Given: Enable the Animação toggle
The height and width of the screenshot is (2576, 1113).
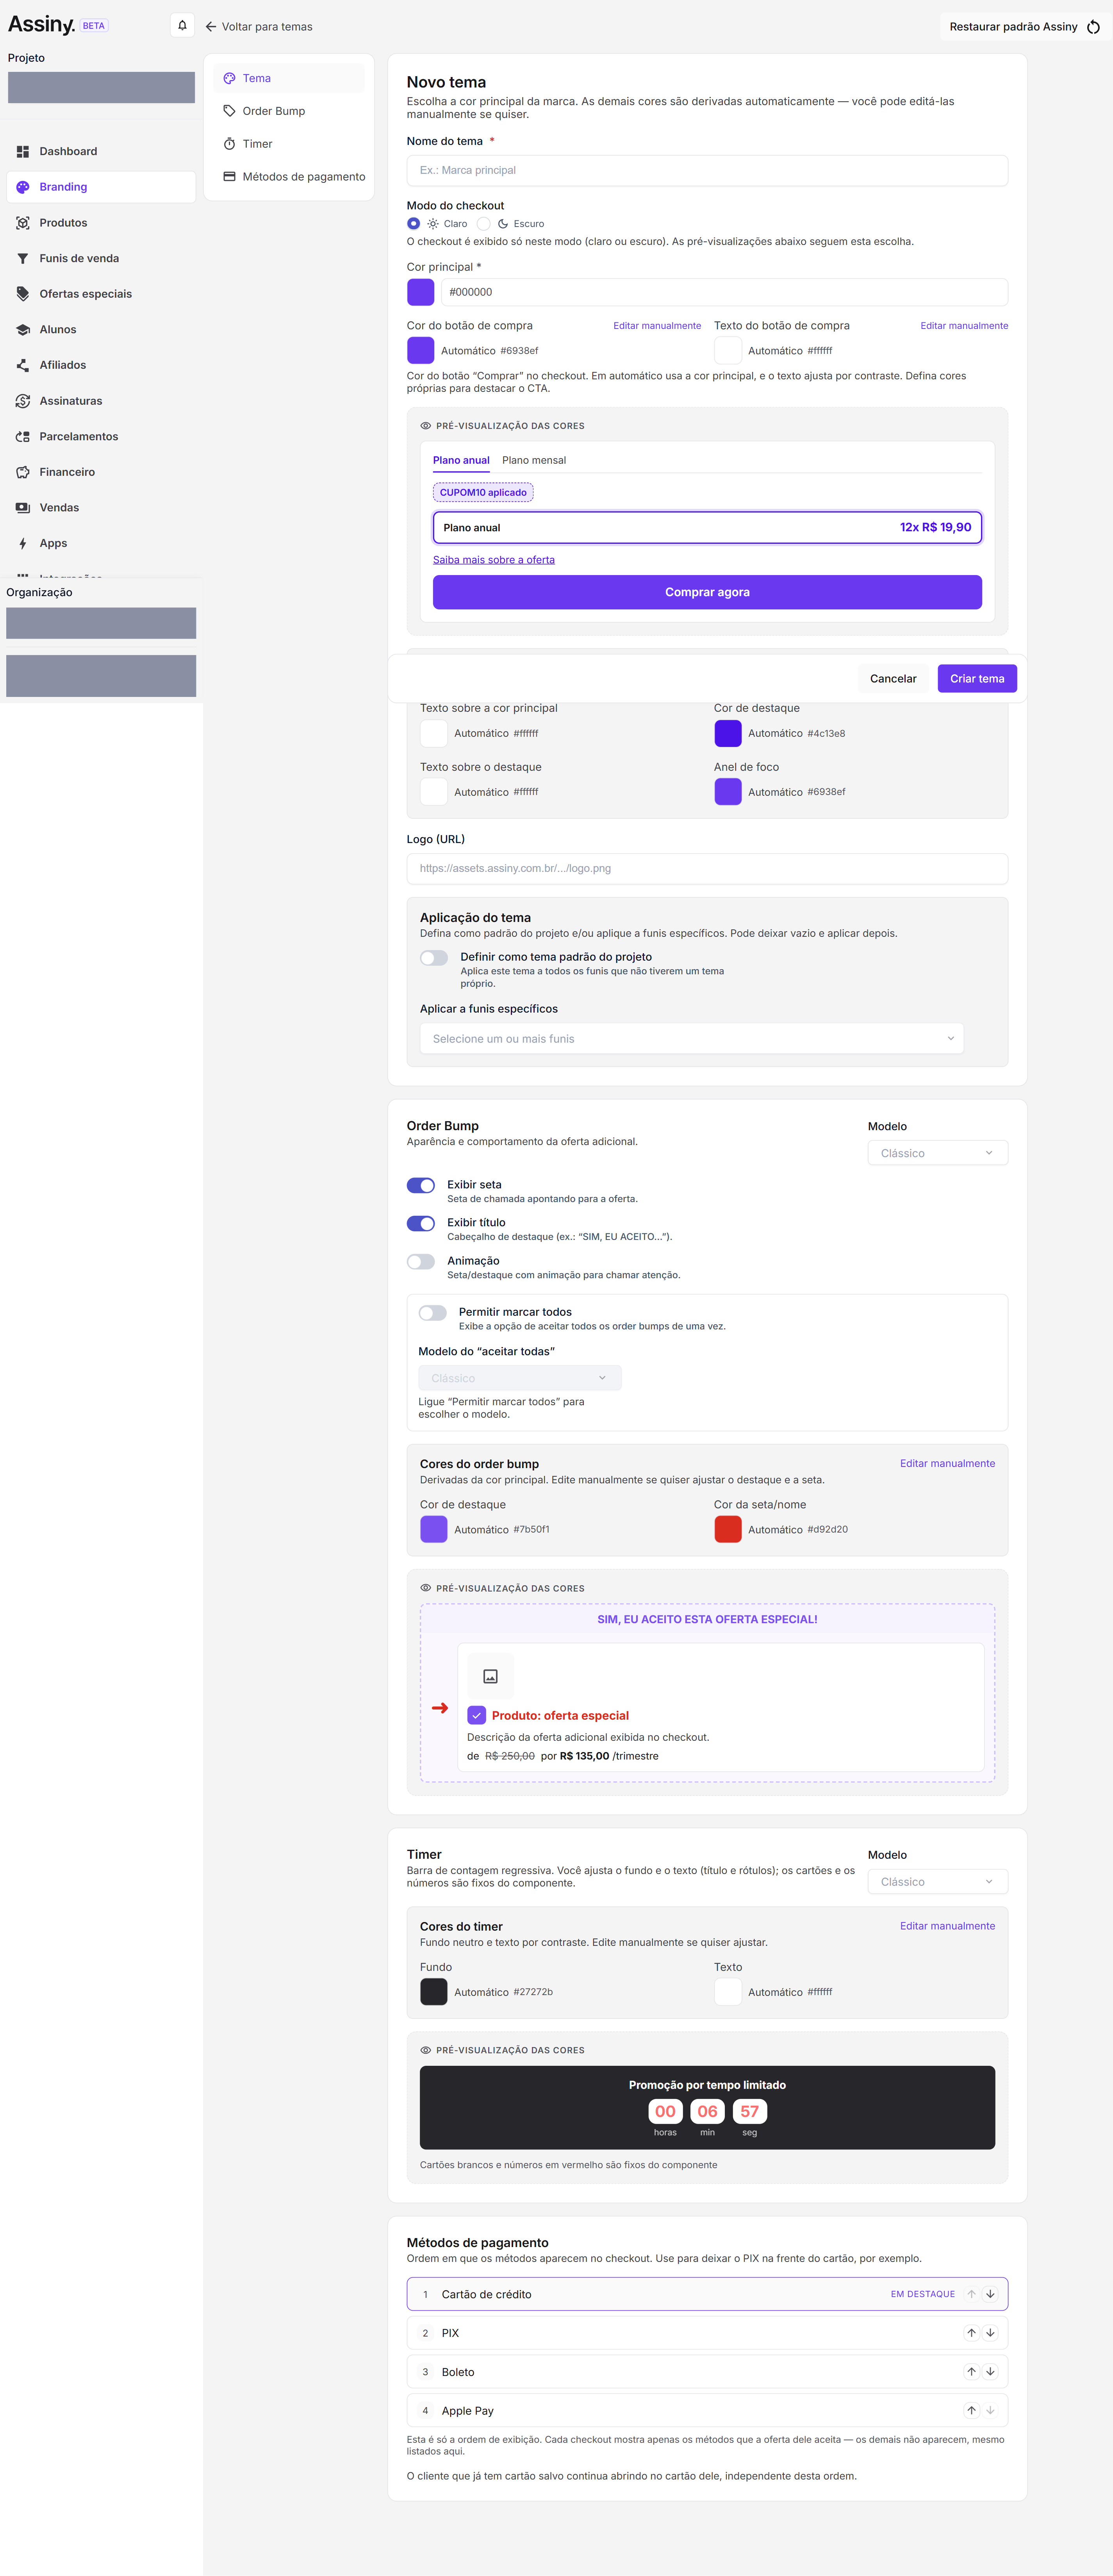Looking at the screenshot, I should (x=421, y=1261).
